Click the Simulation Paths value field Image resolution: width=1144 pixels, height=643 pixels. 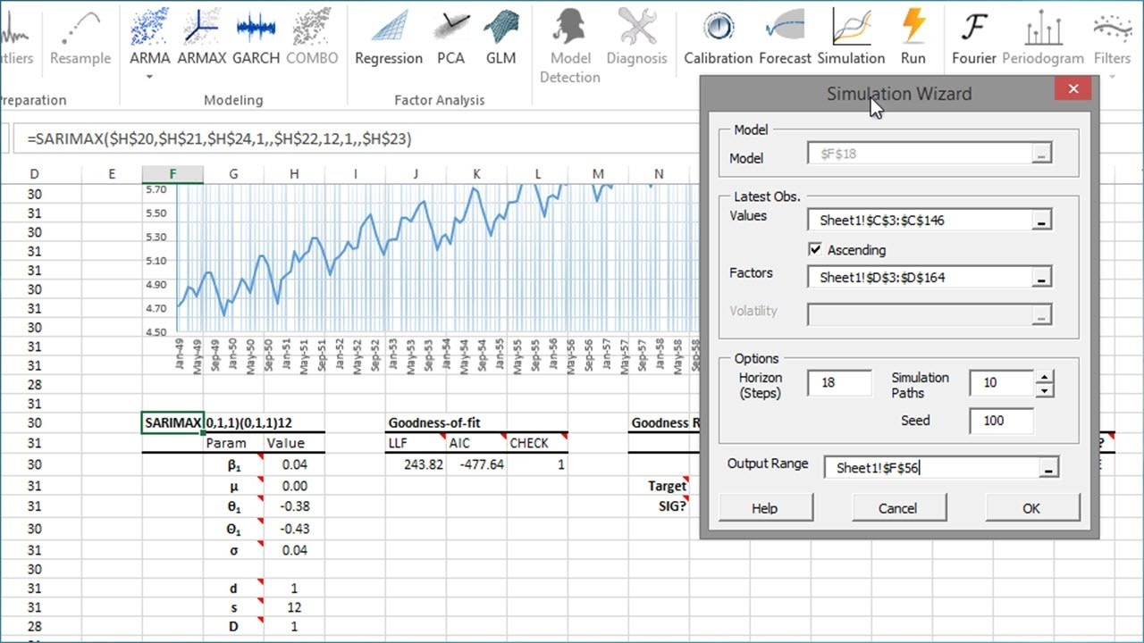1001,382
